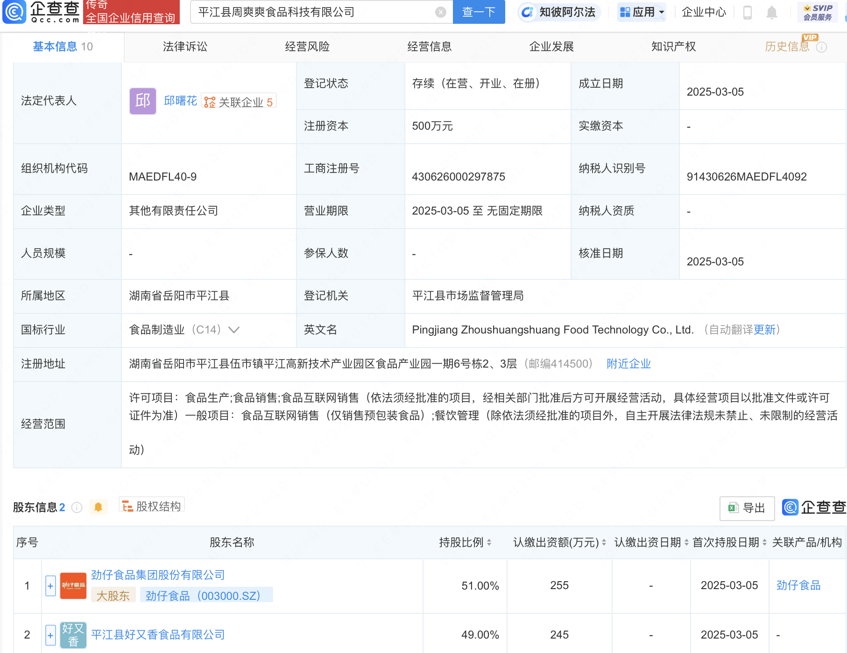Screen dimensions: 847x653
Task: Click registration number 430626000297875
Action: [459, 177]
